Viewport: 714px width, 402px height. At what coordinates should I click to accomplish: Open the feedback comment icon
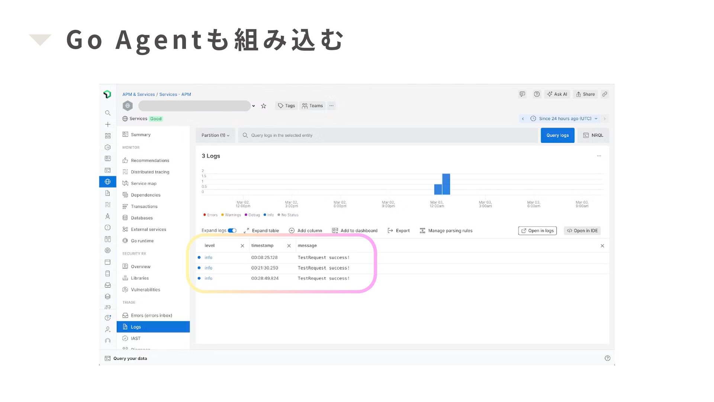[522, 94]
